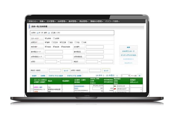Viewport: 174px width, 116px height.
Task: Open the パスワード変更 menu
Action: (112, 21)
